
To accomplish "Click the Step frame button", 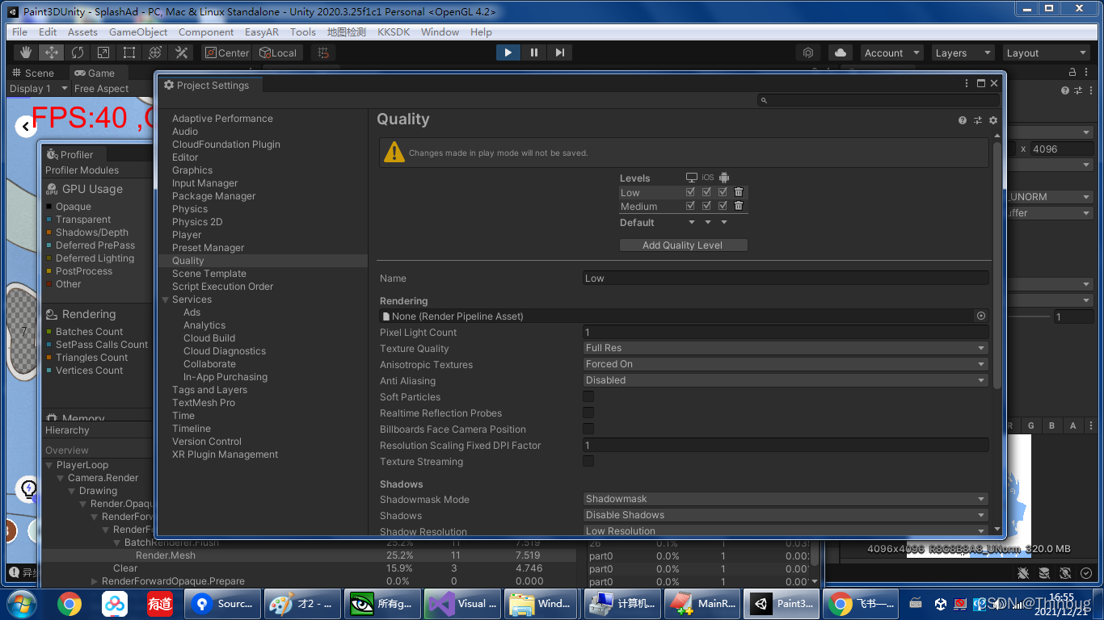I will click(559, 52).
